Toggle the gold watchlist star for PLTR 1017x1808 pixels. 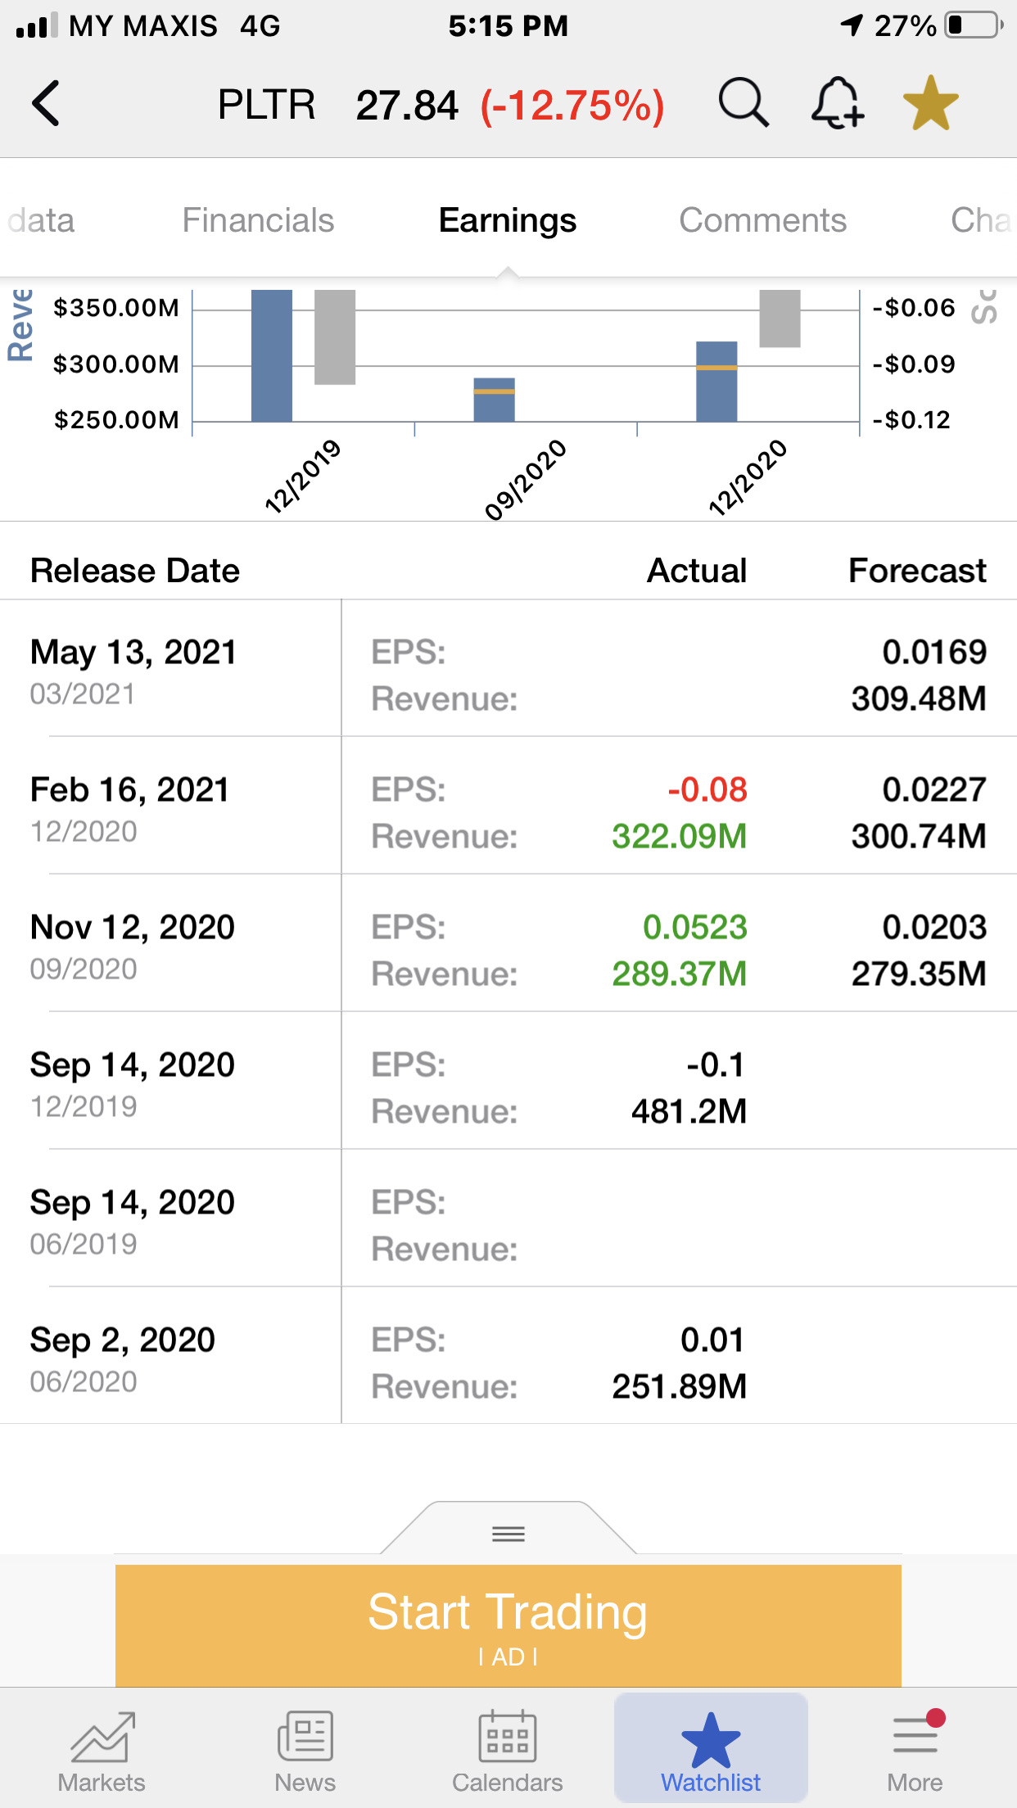click(930, 104)
